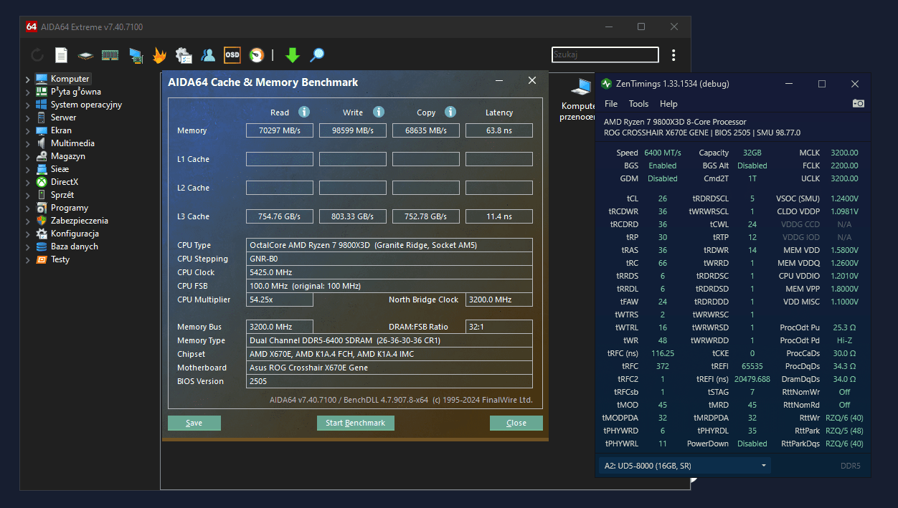This screenshot has height=508, width=898.
Task: Open Preferences via the gear-checklist icon
Action: pos(184,55)
